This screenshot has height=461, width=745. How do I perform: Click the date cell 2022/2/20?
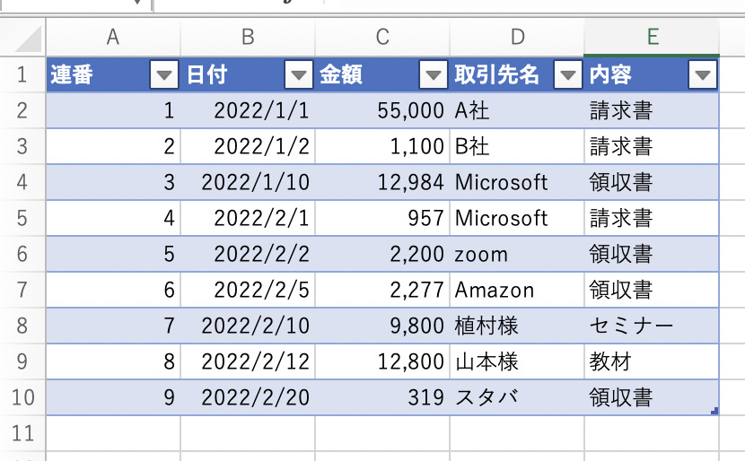coord(248,398)
